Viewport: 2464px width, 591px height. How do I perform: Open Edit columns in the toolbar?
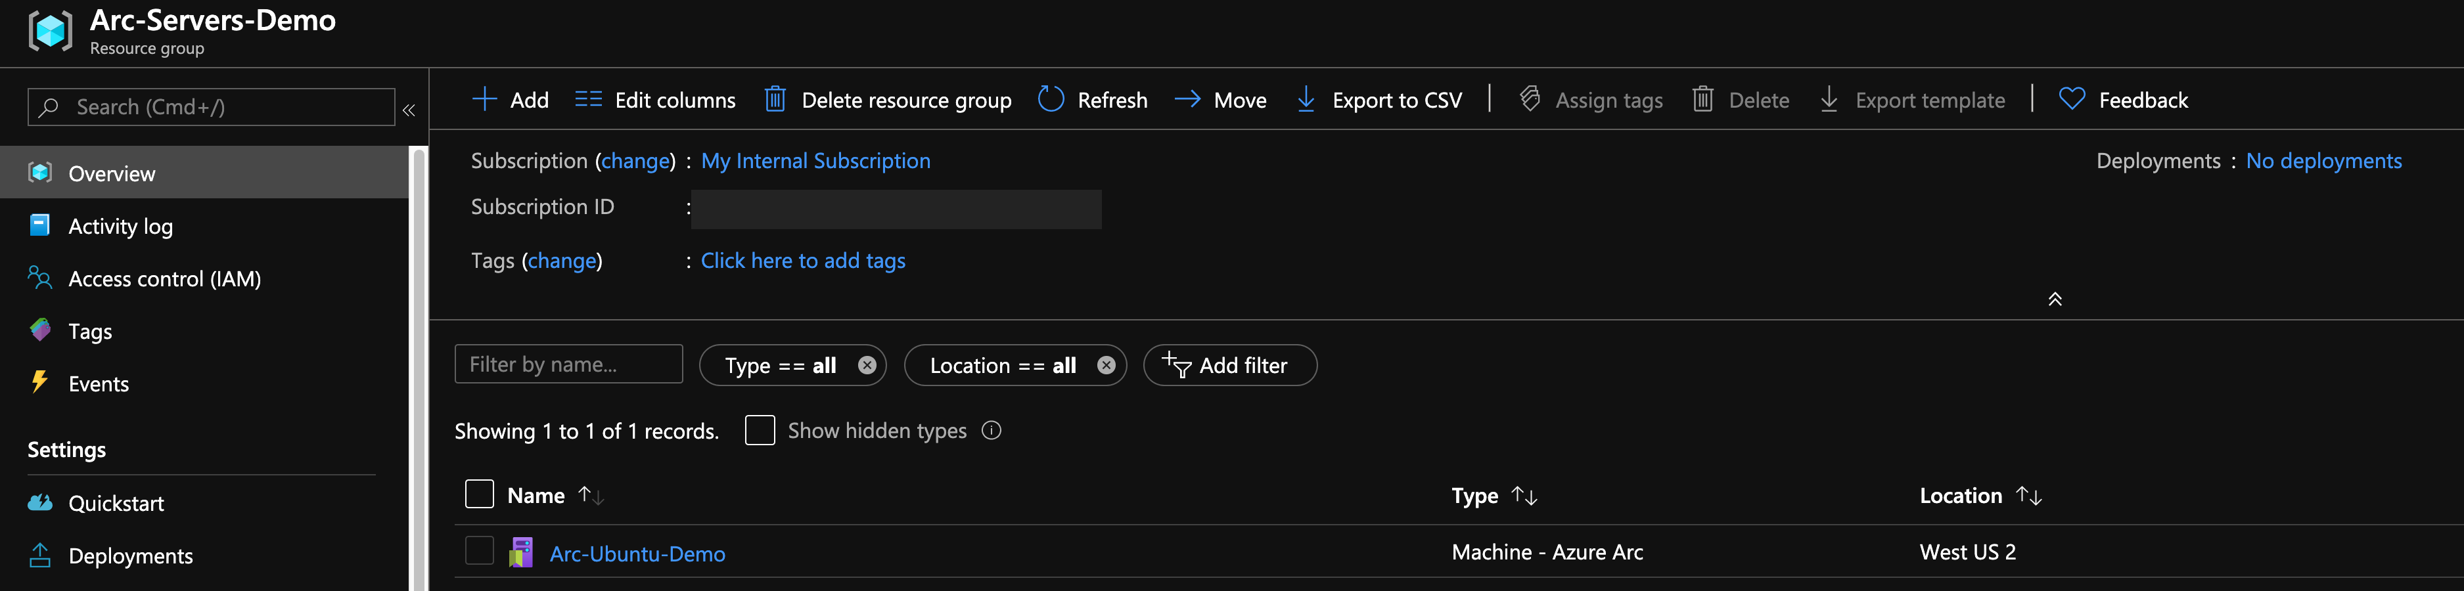655,99
